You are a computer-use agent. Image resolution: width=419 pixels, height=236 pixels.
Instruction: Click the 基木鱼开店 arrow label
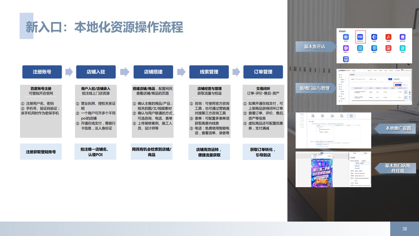coord(316,47)
